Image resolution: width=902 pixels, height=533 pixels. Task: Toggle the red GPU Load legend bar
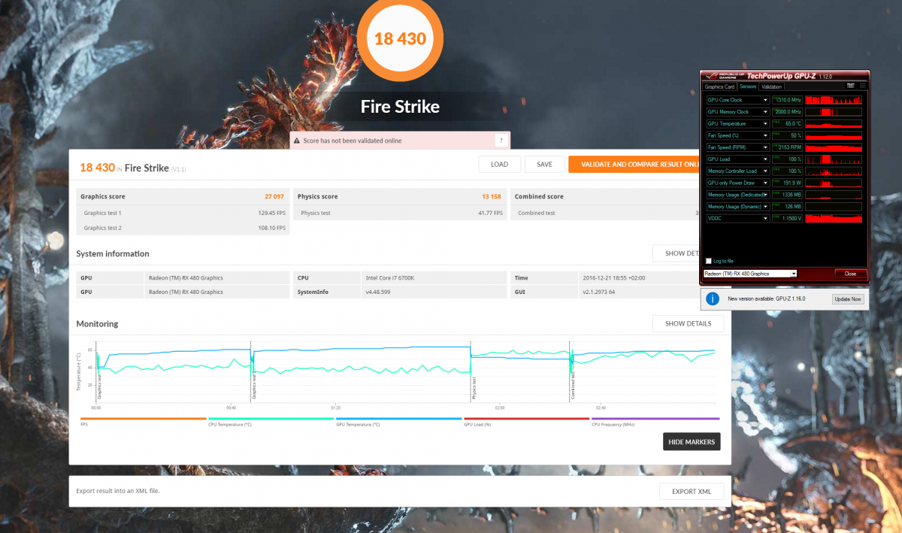pos(526,419)
